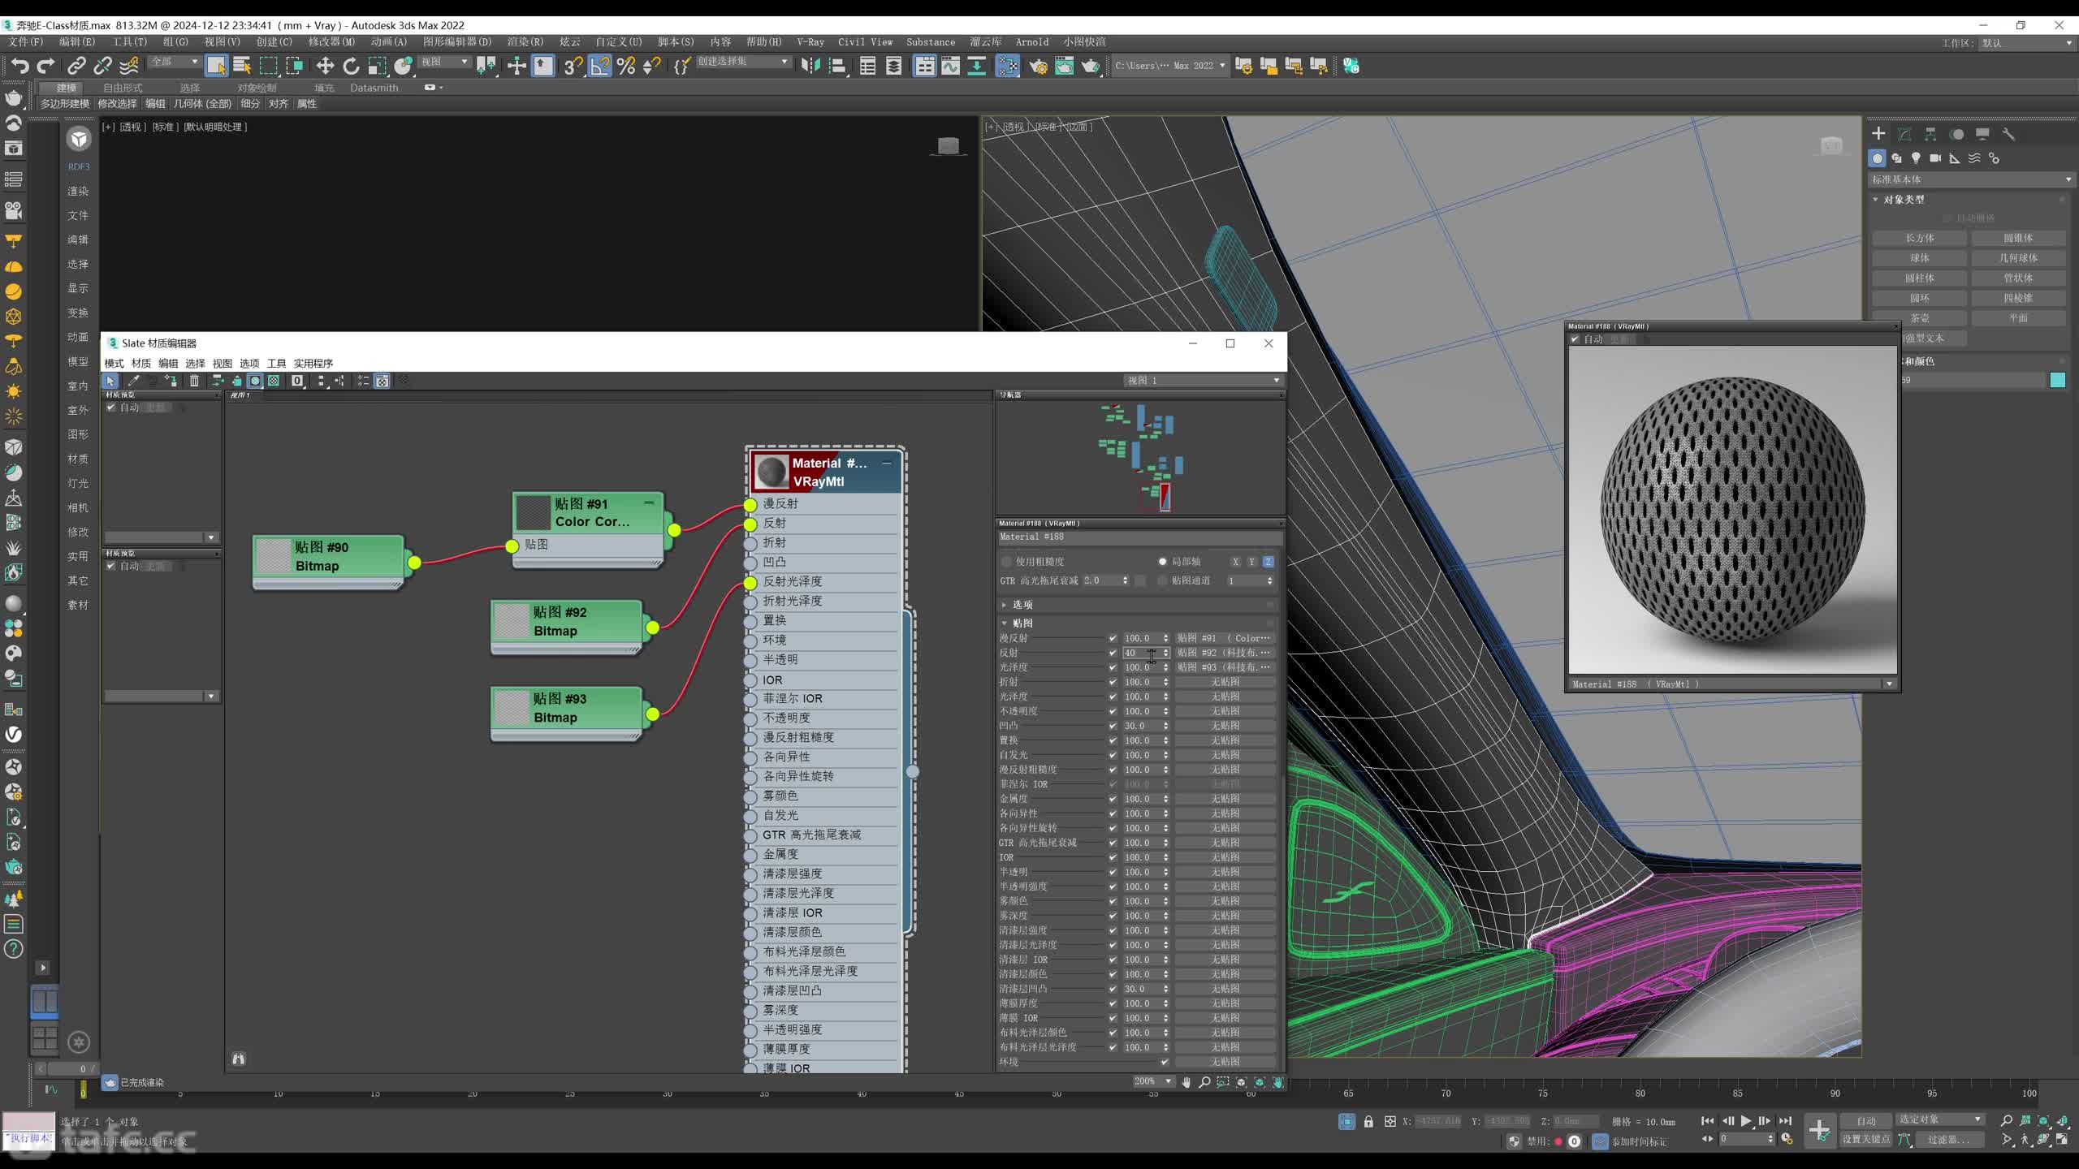Click the Mirror tool icon
The width and height of the screenshot is (2079, 1169).
(810, 66)
